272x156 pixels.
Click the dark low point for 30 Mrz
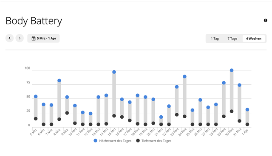pyautogui.click(x=232, y=111)
